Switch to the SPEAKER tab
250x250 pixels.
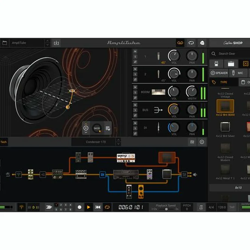coord(219,73)
